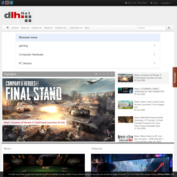The width and height of the screenshot is (177, 177).
Task: Select third Highlights slide indicator
Action: [x=104, y=74]
